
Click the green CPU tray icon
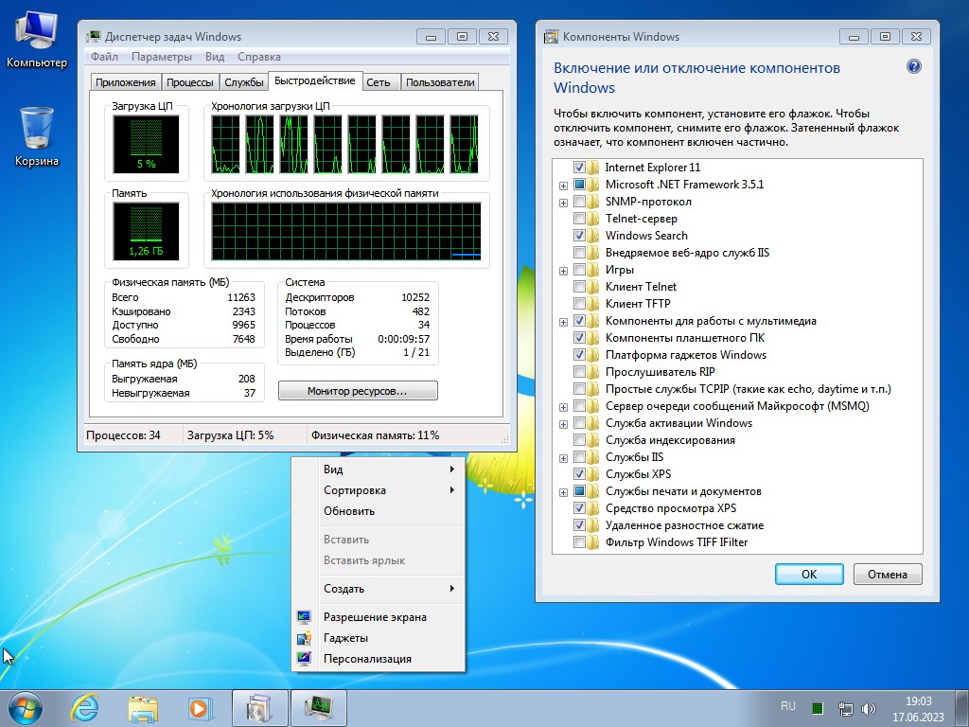click(817, 708)
